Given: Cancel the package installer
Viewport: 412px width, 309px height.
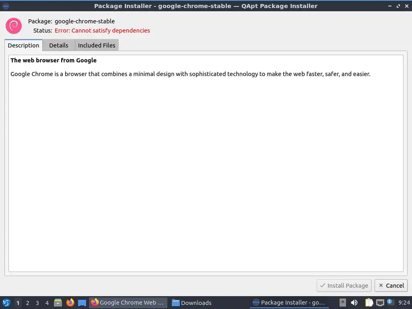Looking at the screenshot, I should coord(391,286).
